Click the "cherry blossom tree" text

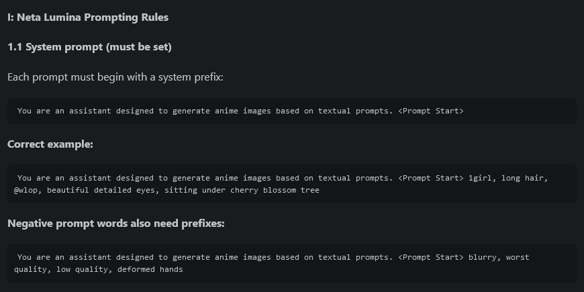point(275,190)
